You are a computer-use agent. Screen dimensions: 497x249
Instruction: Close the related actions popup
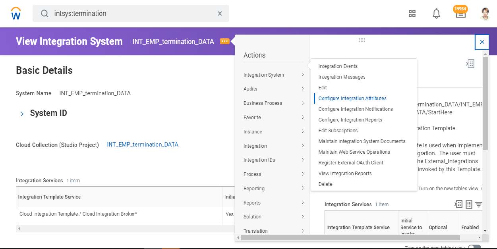(x=482, y=42)
